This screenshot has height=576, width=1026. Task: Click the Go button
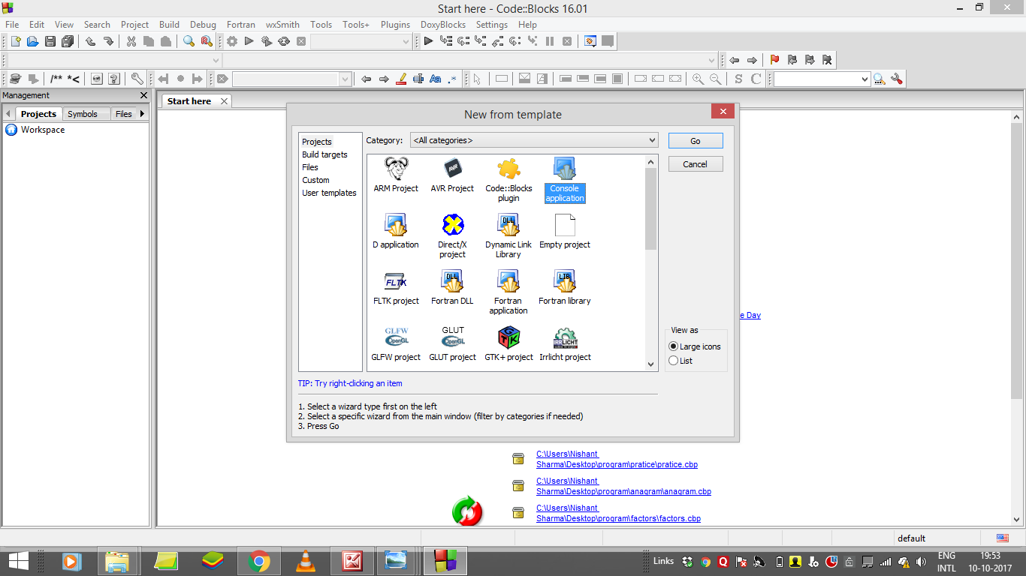coord(696,141)
